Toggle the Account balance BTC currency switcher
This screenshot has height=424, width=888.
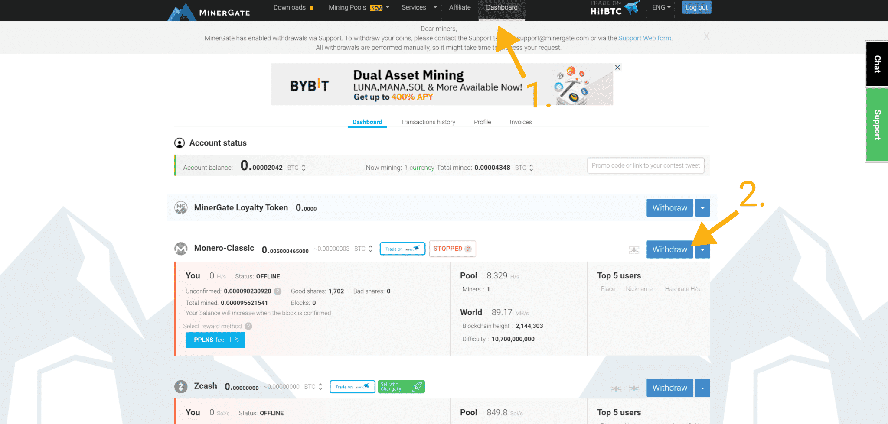click(x=304, y=168)
